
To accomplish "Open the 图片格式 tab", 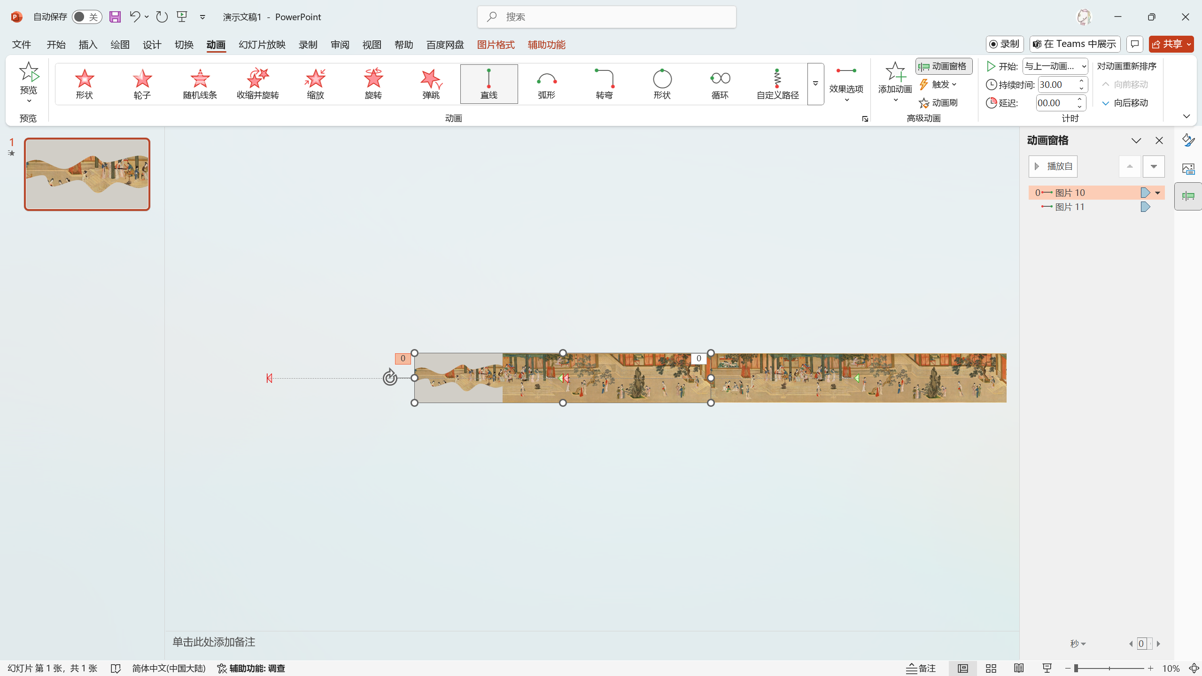I will click(496, 45).
